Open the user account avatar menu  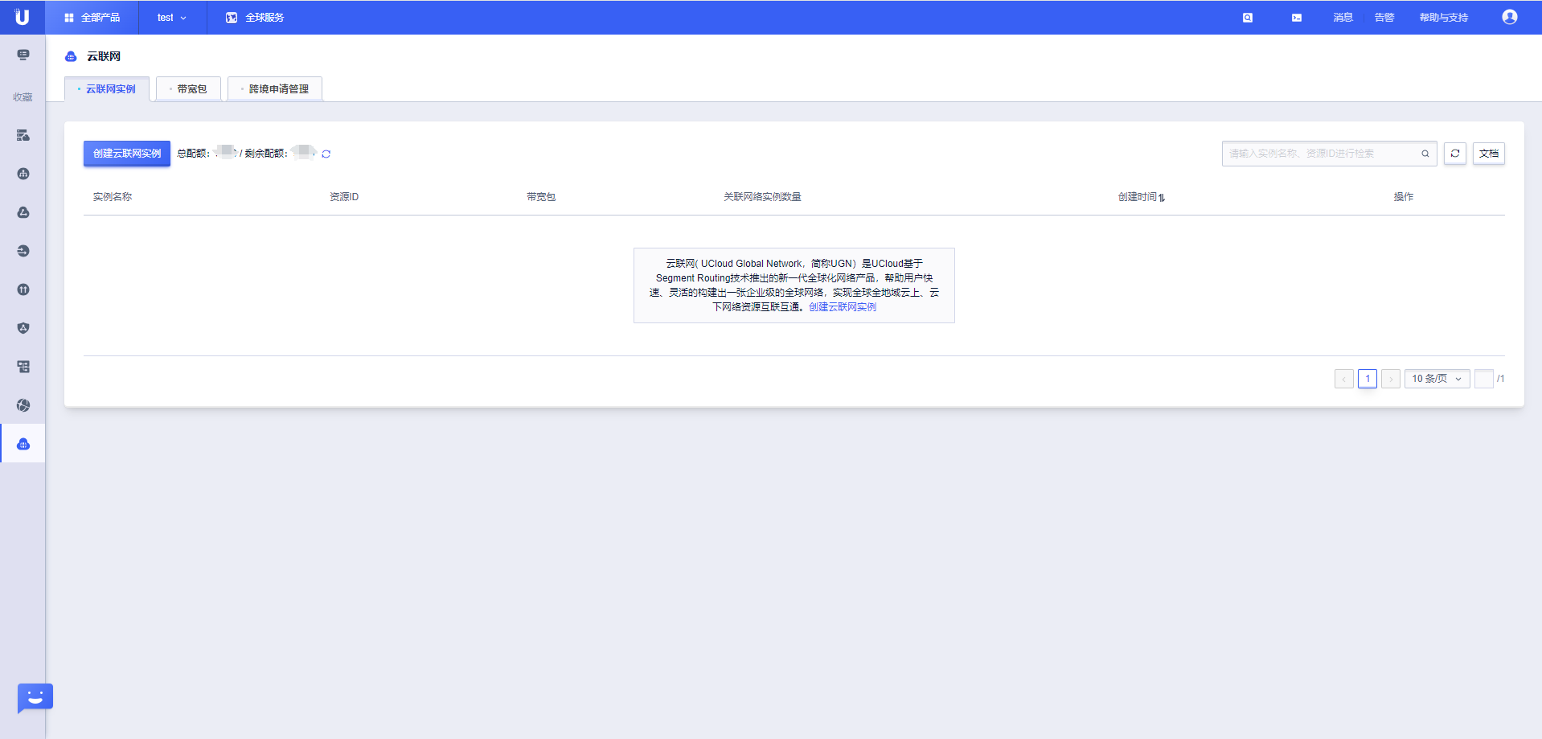(1509, 18)
